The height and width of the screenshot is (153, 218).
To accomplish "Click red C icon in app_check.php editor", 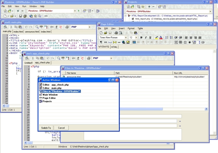I will (x=82, y=58).
